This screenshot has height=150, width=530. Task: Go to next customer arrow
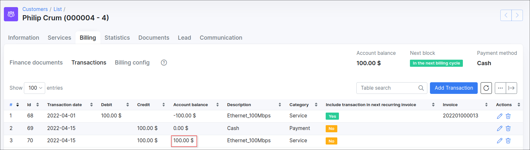[x=517, y=15]
